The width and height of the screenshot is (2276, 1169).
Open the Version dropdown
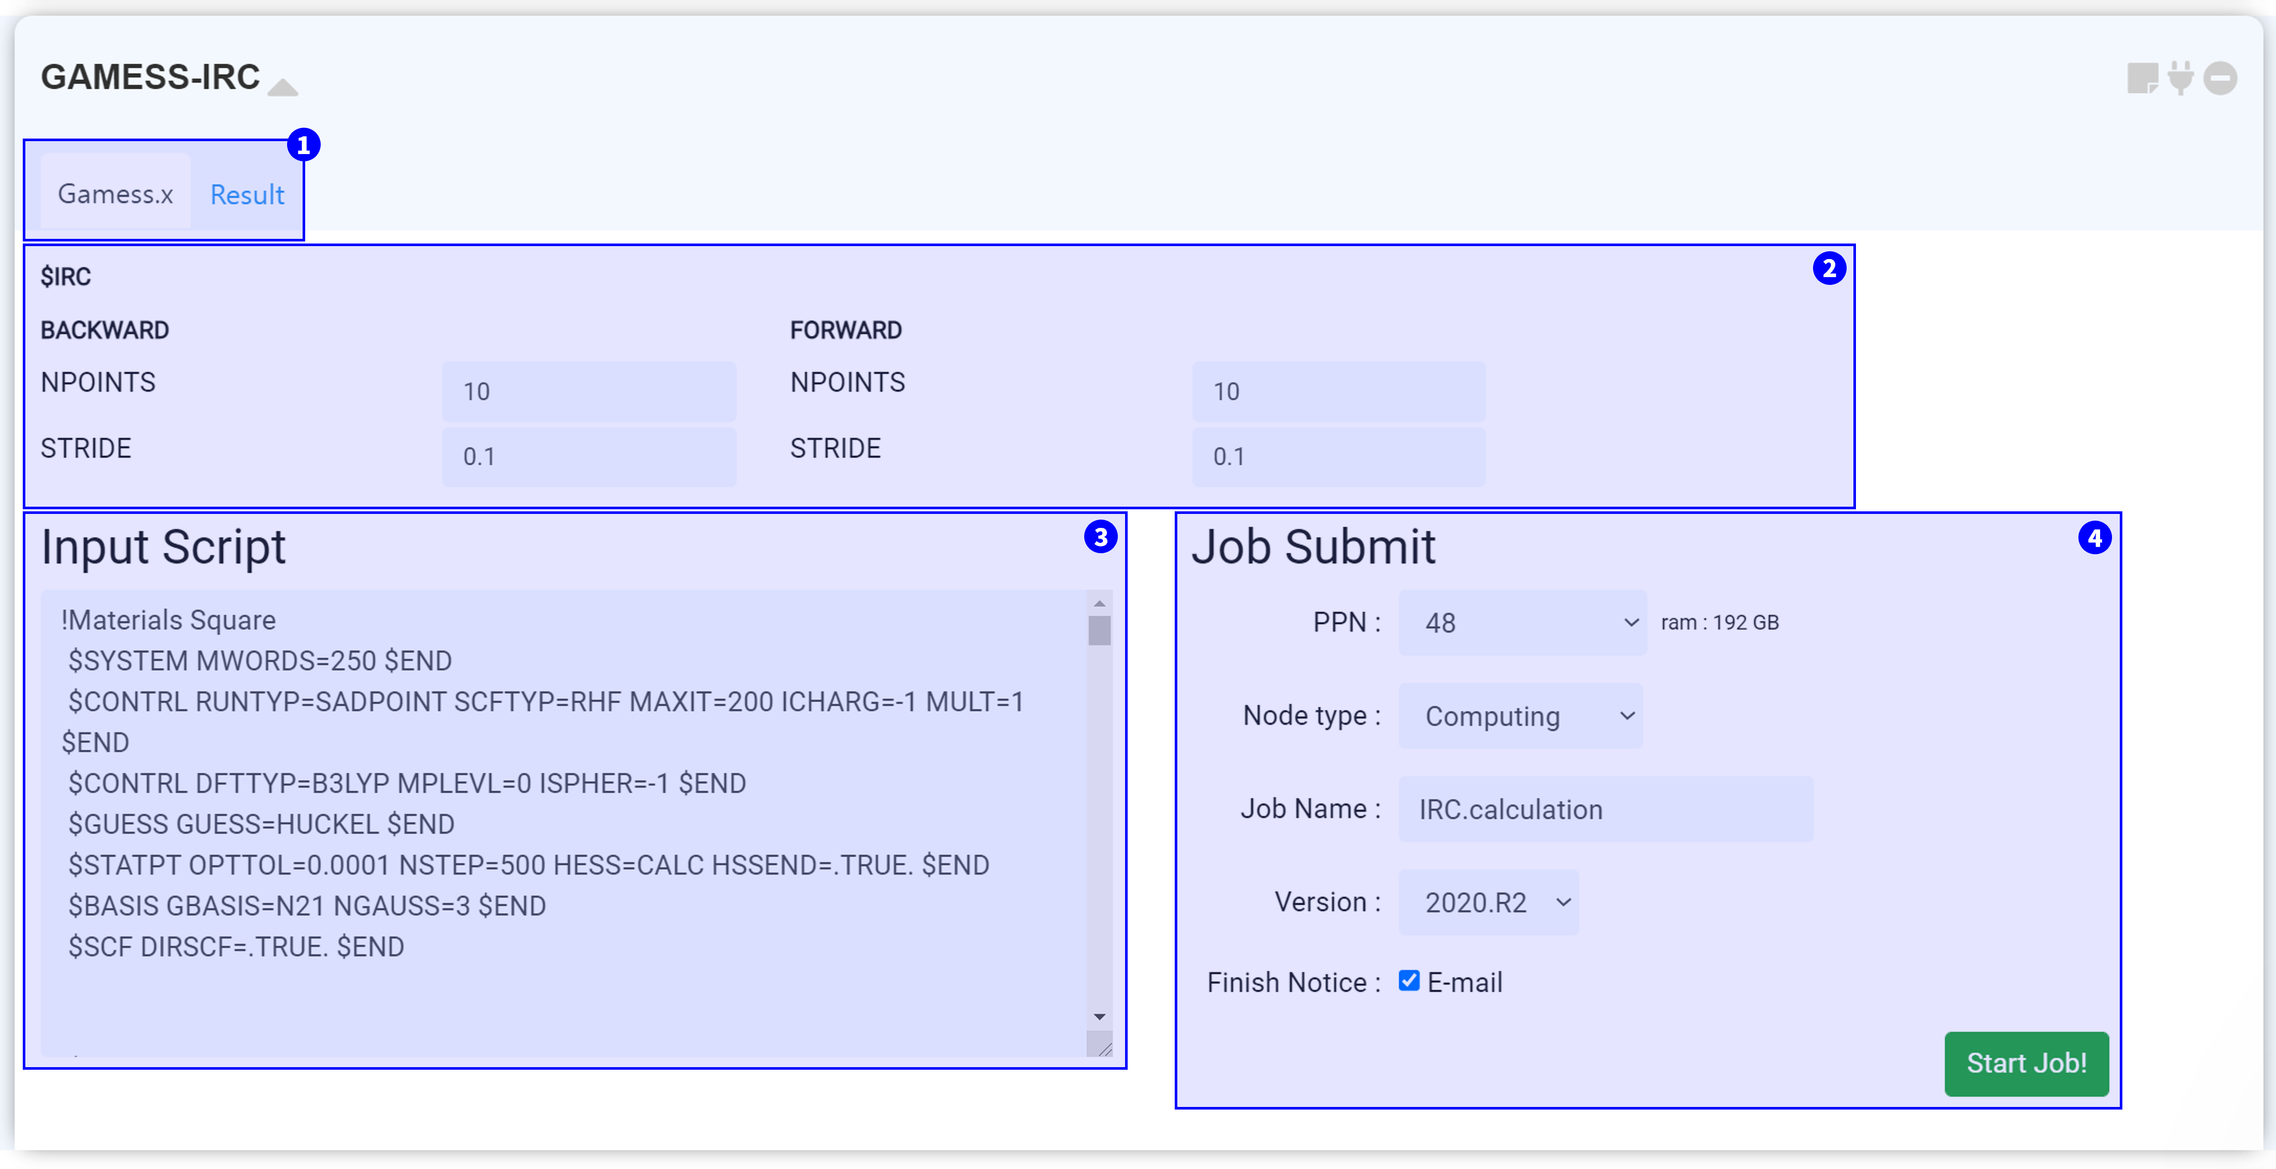1489,902
